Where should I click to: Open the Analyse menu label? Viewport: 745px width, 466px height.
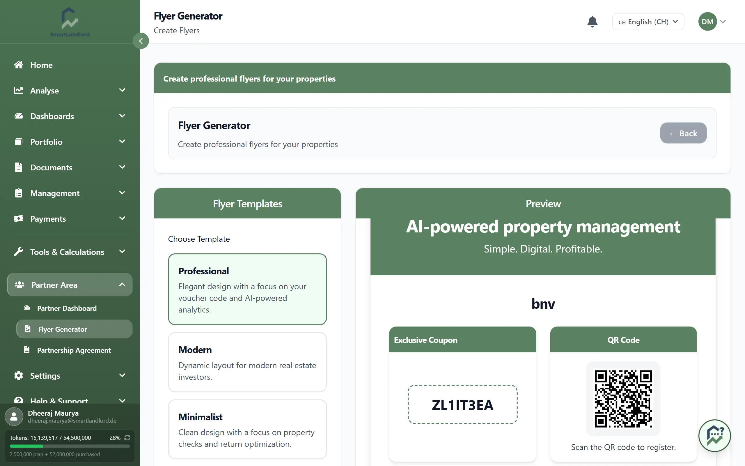click(x=44, y=91)
